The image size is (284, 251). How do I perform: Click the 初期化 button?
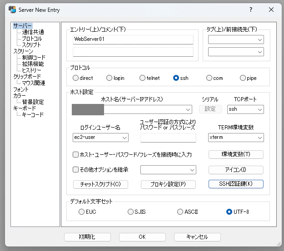point(87,237)
